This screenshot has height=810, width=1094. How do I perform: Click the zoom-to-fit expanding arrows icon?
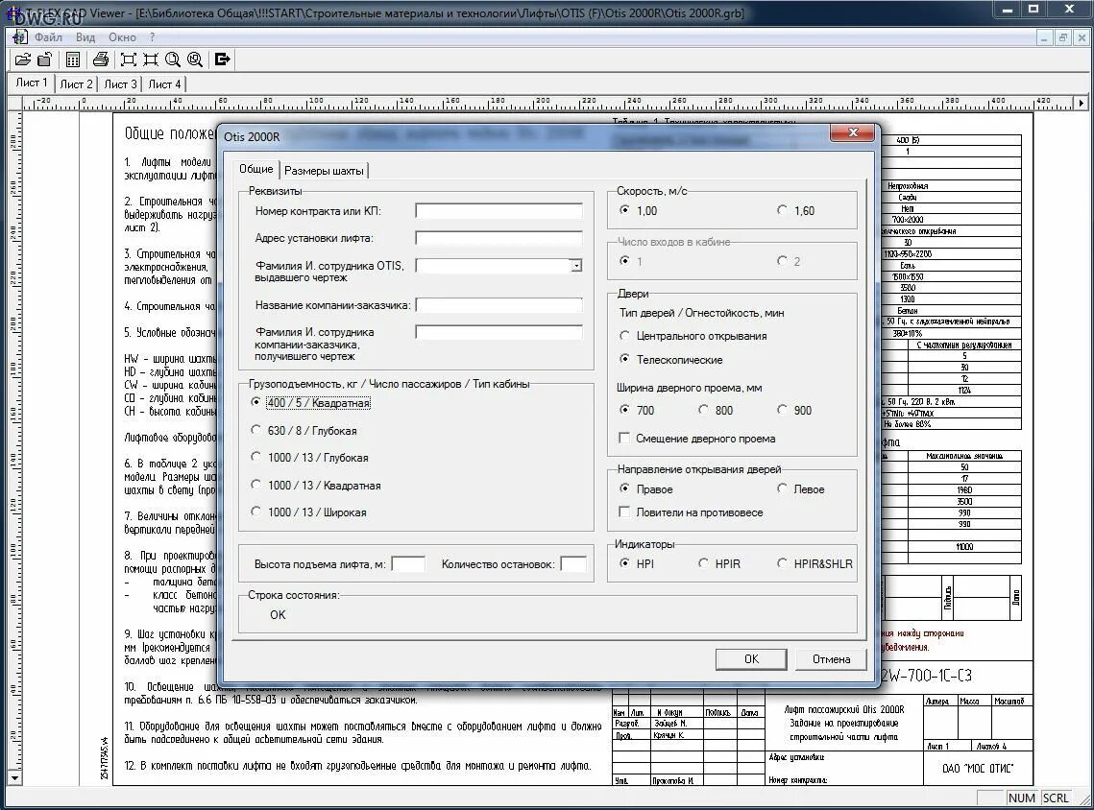pos(129,60)
